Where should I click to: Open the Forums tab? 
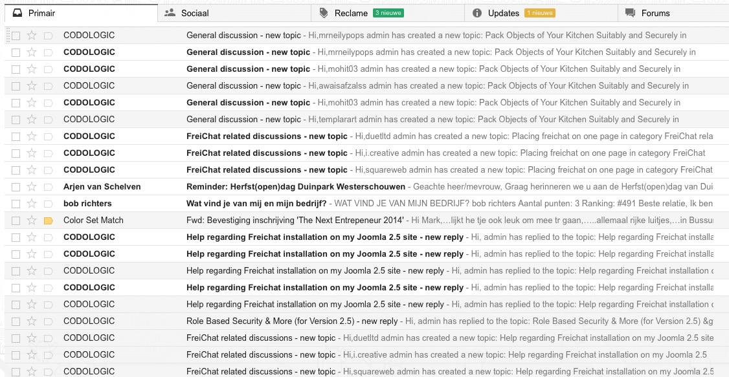[x=674, y=13]
